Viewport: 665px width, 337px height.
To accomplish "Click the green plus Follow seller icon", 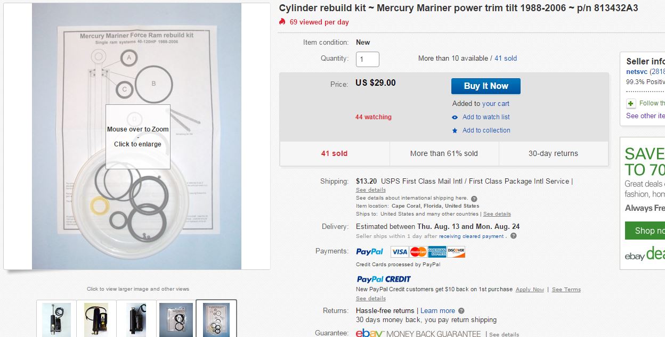I will (x=631, y=103).
